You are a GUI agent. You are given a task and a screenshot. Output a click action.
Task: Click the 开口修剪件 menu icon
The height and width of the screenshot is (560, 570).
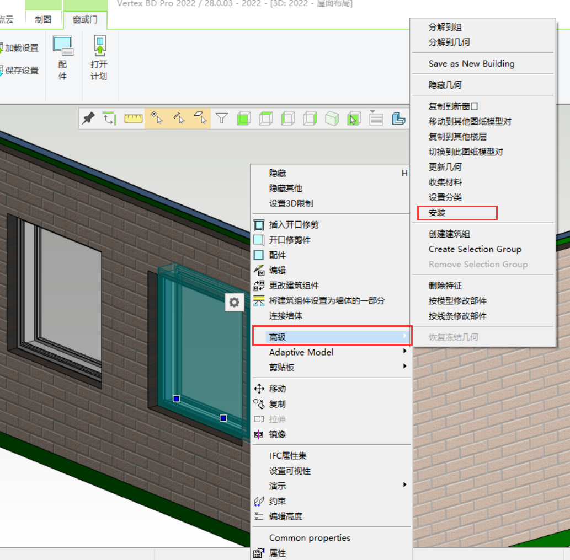259,240
